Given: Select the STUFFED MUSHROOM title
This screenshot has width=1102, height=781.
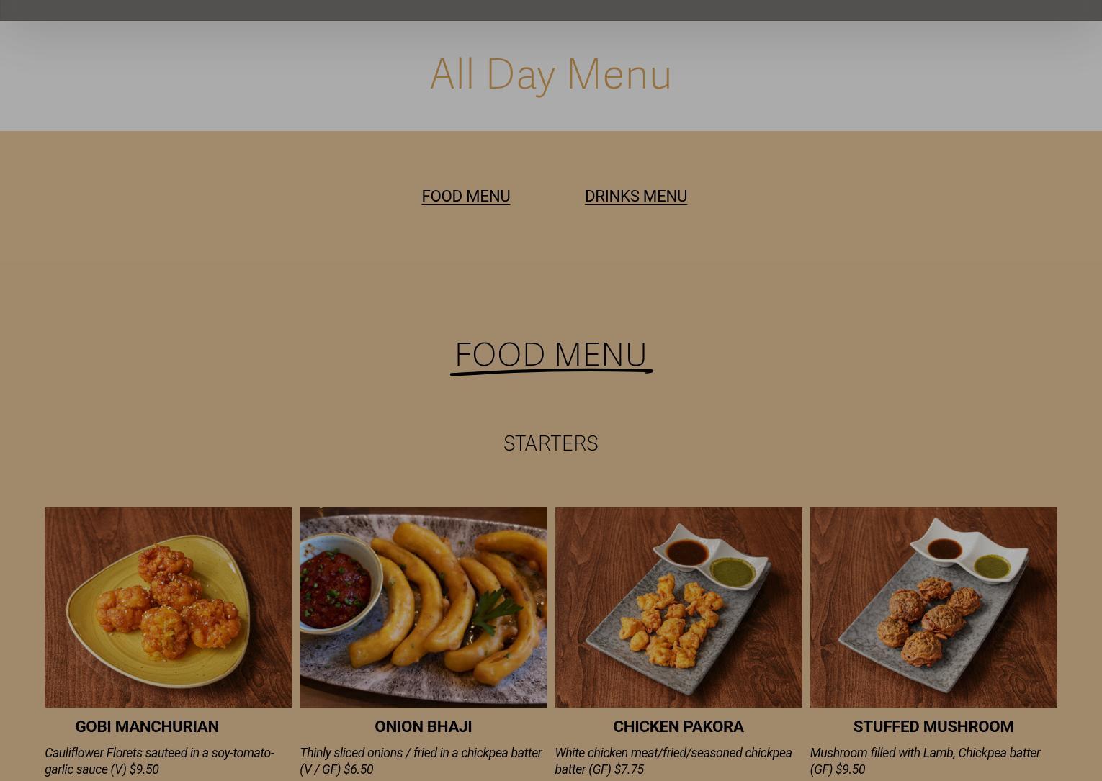Looking at the screenshot, I should point(933,726).
